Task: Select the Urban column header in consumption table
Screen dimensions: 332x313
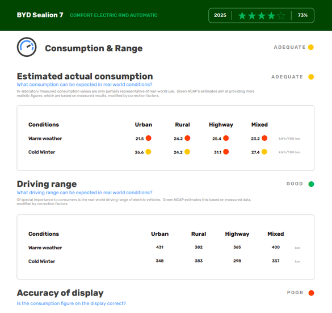Action: [x=144, y=124]
